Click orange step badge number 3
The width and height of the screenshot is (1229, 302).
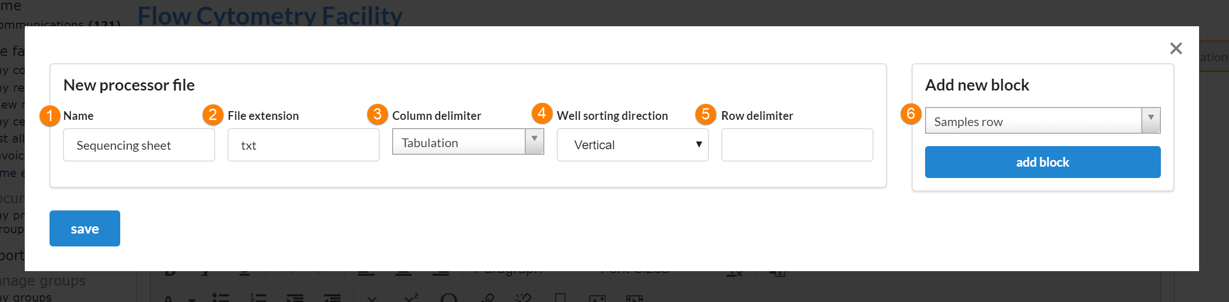click(x=377, y=114)
